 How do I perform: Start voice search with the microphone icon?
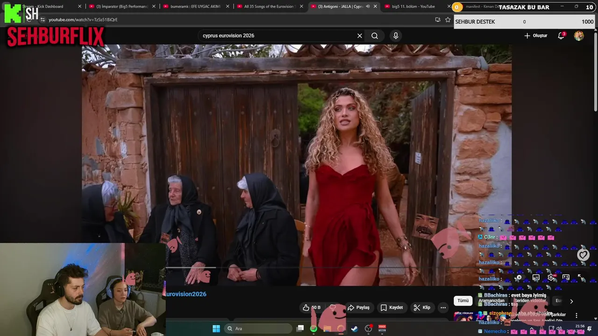(396, 36)
